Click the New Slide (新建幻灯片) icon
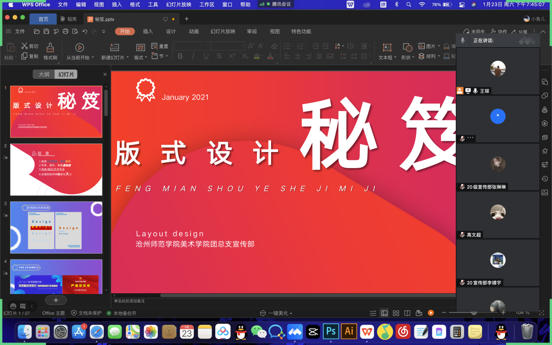This screenshot has width=552, height=345. [115, 47]
